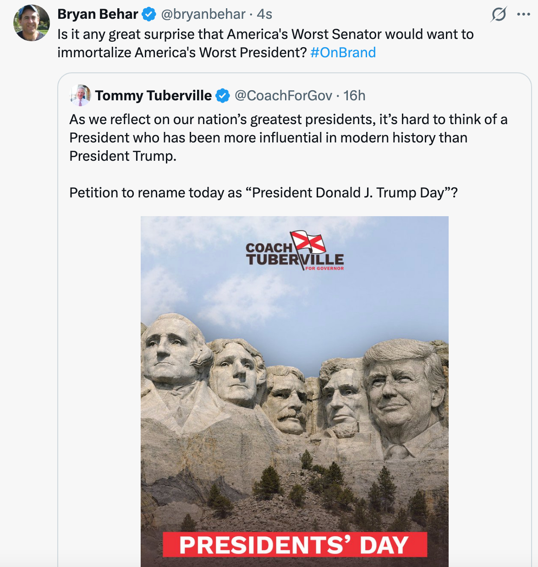Click the 4s tweet timestamp
Screen dimensions: 538x567
264,14
